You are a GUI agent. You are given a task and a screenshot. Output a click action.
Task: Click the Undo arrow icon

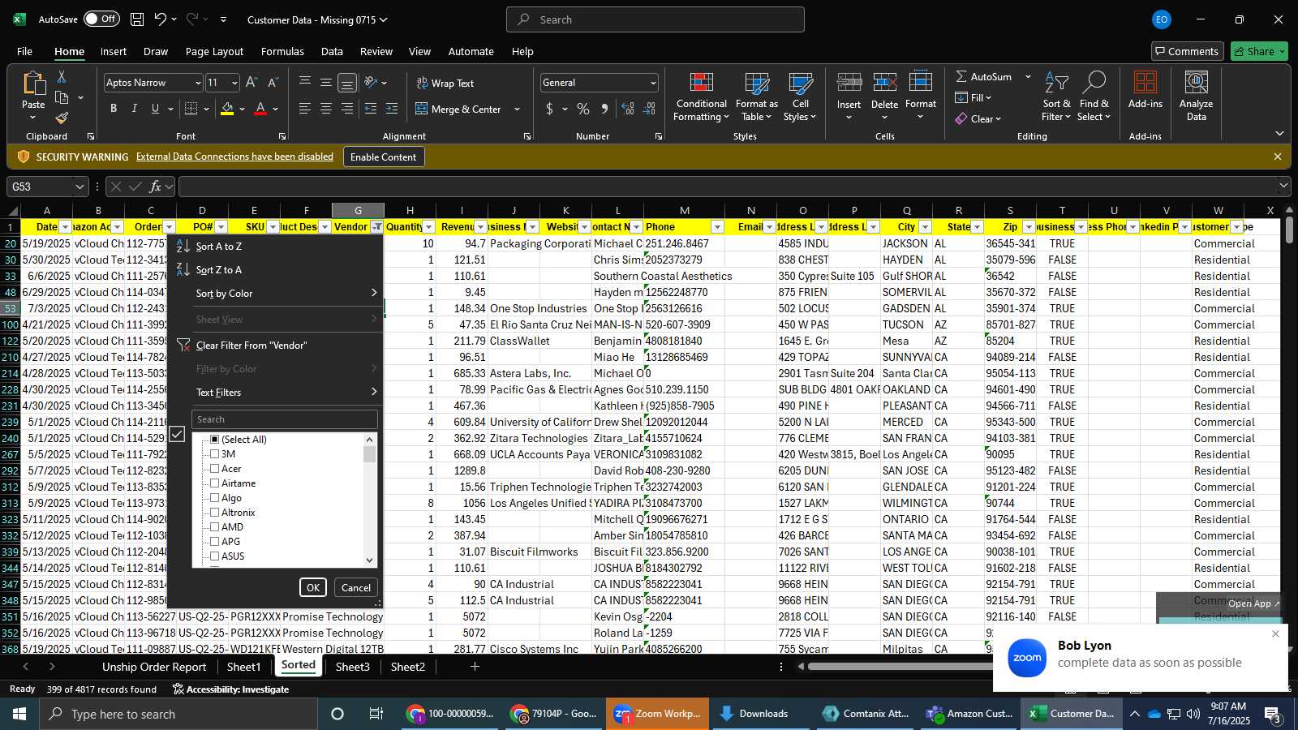pyautogui.click(x=161, y=19)
